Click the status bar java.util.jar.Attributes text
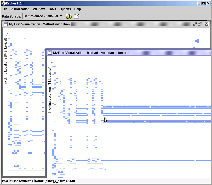 (x=38, y=181)
